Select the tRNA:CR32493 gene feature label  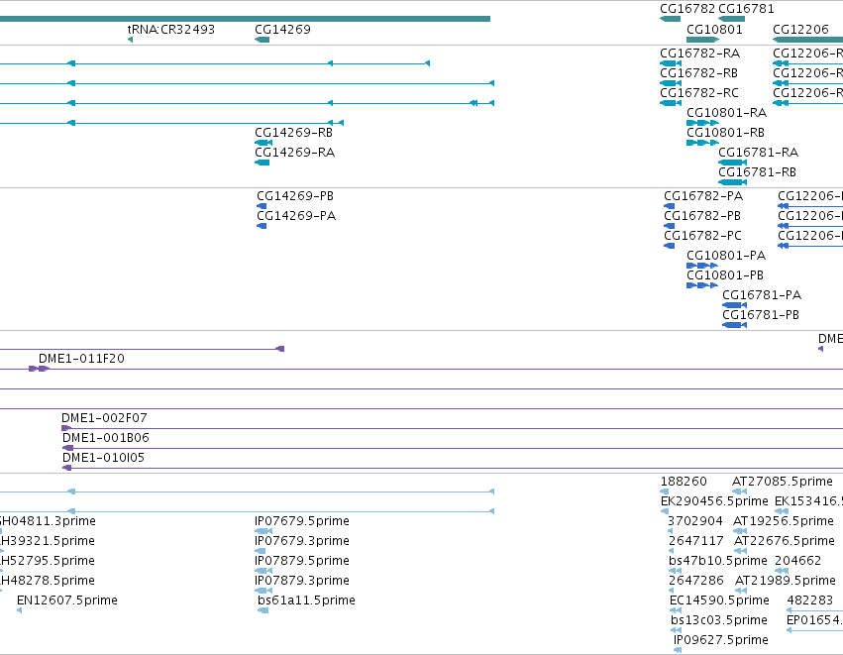point(171,30)
